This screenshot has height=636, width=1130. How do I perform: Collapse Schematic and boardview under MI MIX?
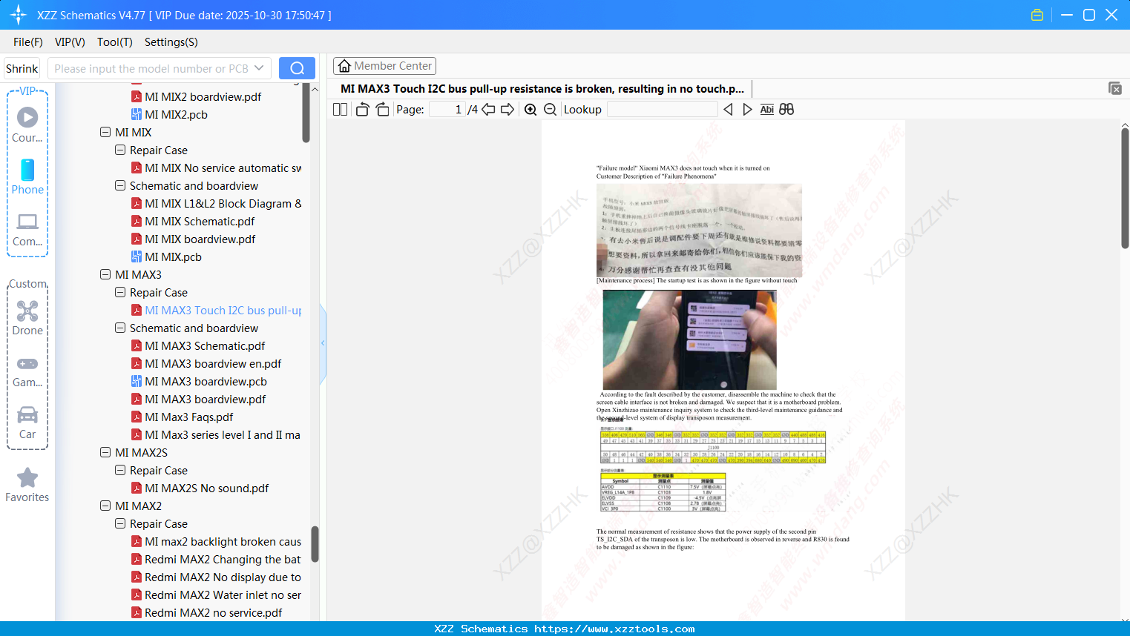click(120, 185)
